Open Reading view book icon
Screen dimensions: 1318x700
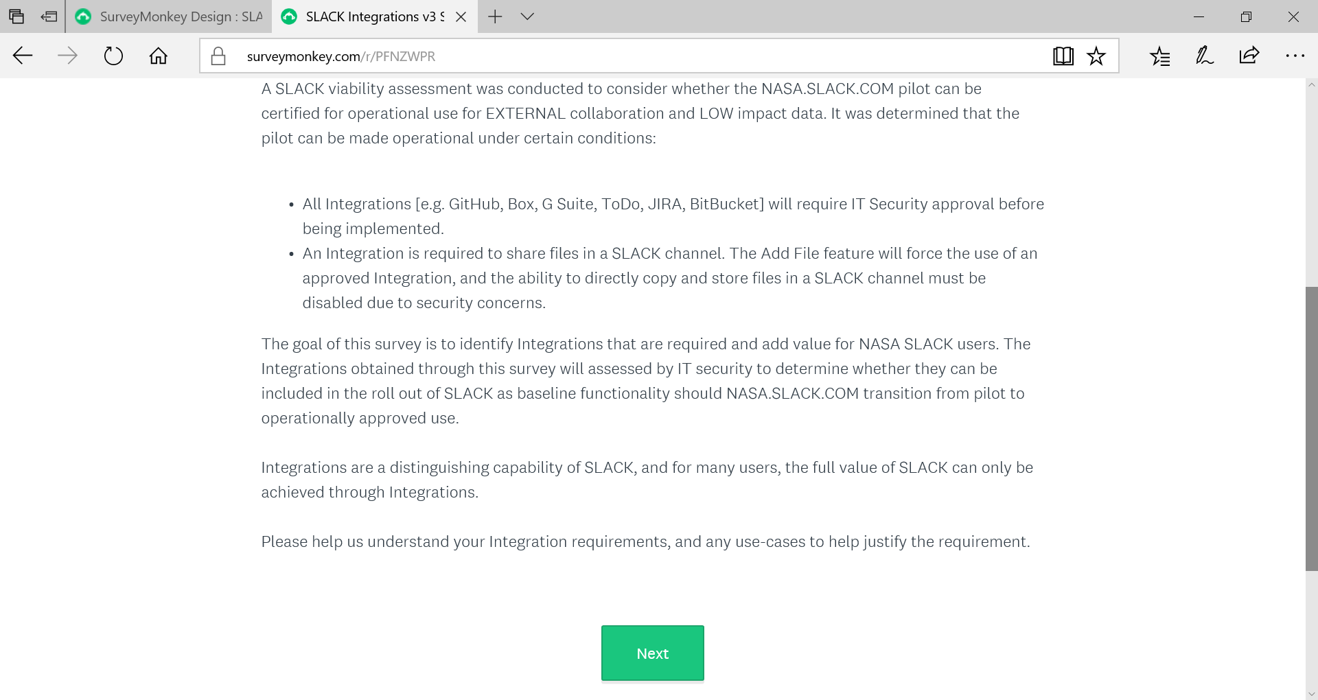1063,56
